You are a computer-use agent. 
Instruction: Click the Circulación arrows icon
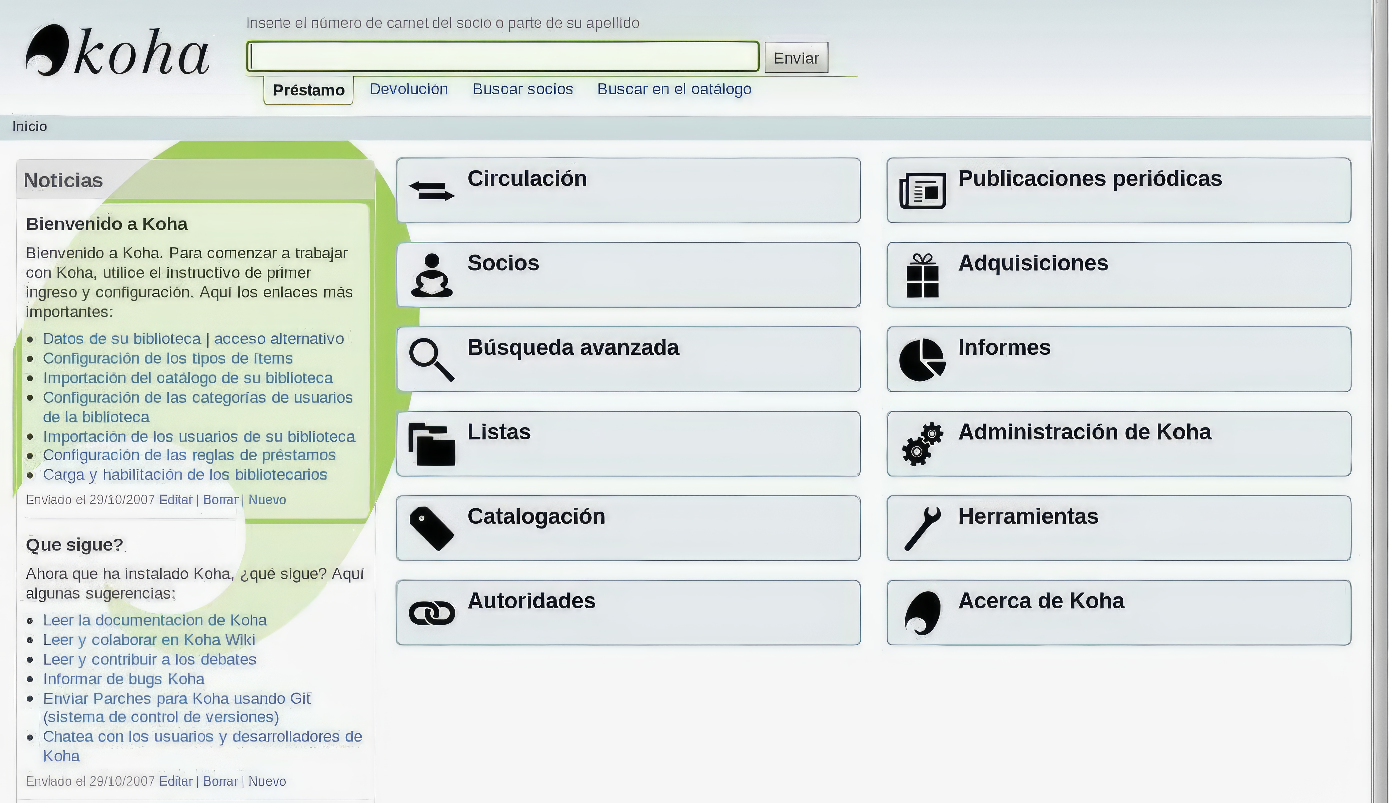pyautogui.click(x=432, y=191)
